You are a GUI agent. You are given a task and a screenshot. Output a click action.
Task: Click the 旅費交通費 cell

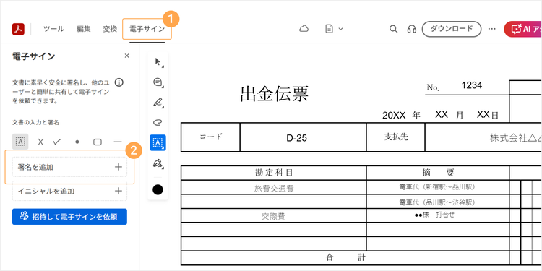(274, 188)
